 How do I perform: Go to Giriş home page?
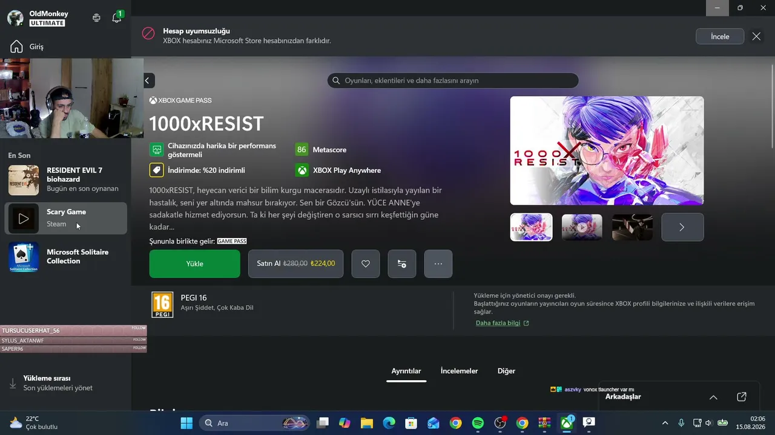[27, 47]
